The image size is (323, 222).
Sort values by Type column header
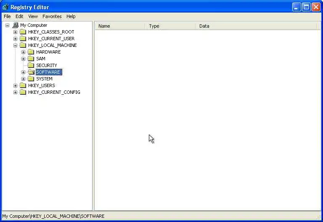pyautogui.click(x=170, y=26)
